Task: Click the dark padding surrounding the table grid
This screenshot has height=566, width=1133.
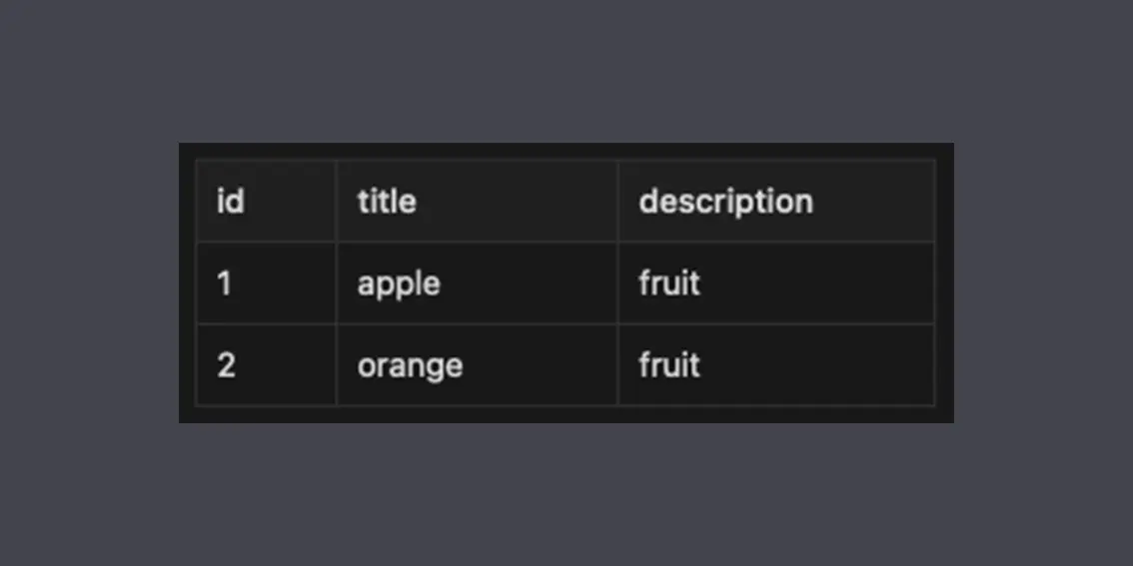Action: [x=566, y=414]
